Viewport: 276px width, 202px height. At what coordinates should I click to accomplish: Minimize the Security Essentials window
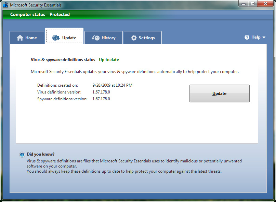click(244, 4)
